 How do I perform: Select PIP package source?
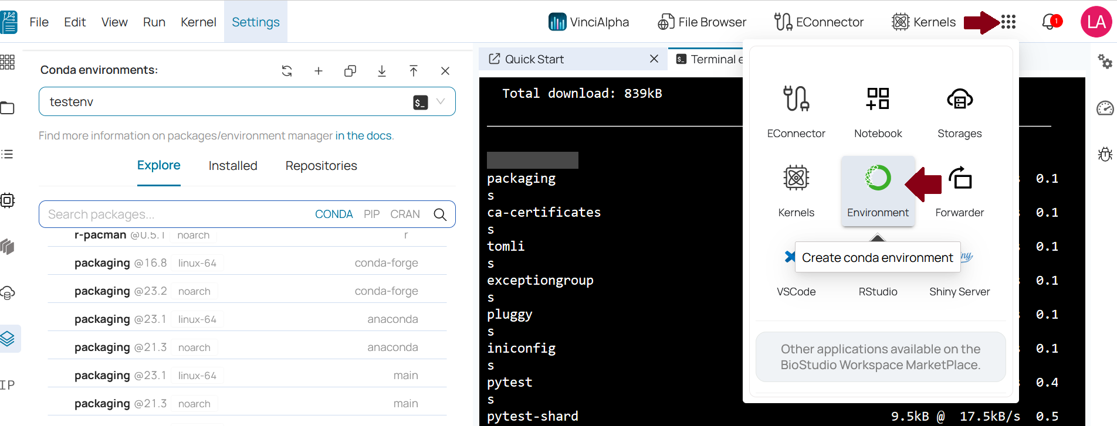click(372, 214)
